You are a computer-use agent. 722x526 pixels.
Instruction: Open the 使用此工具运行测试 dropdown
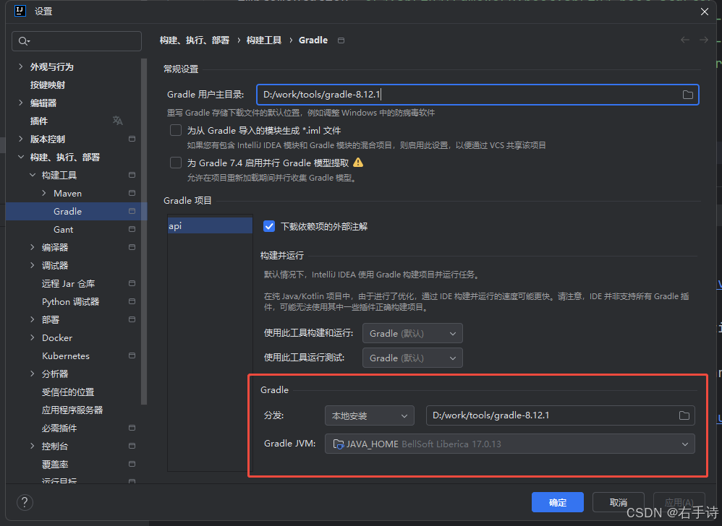412,358
